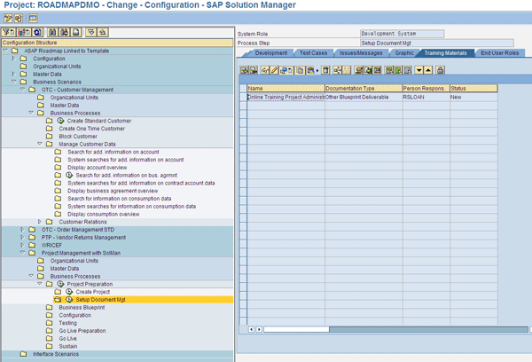
Task: Open the End User Roles tab
Action: pos(500,53)
